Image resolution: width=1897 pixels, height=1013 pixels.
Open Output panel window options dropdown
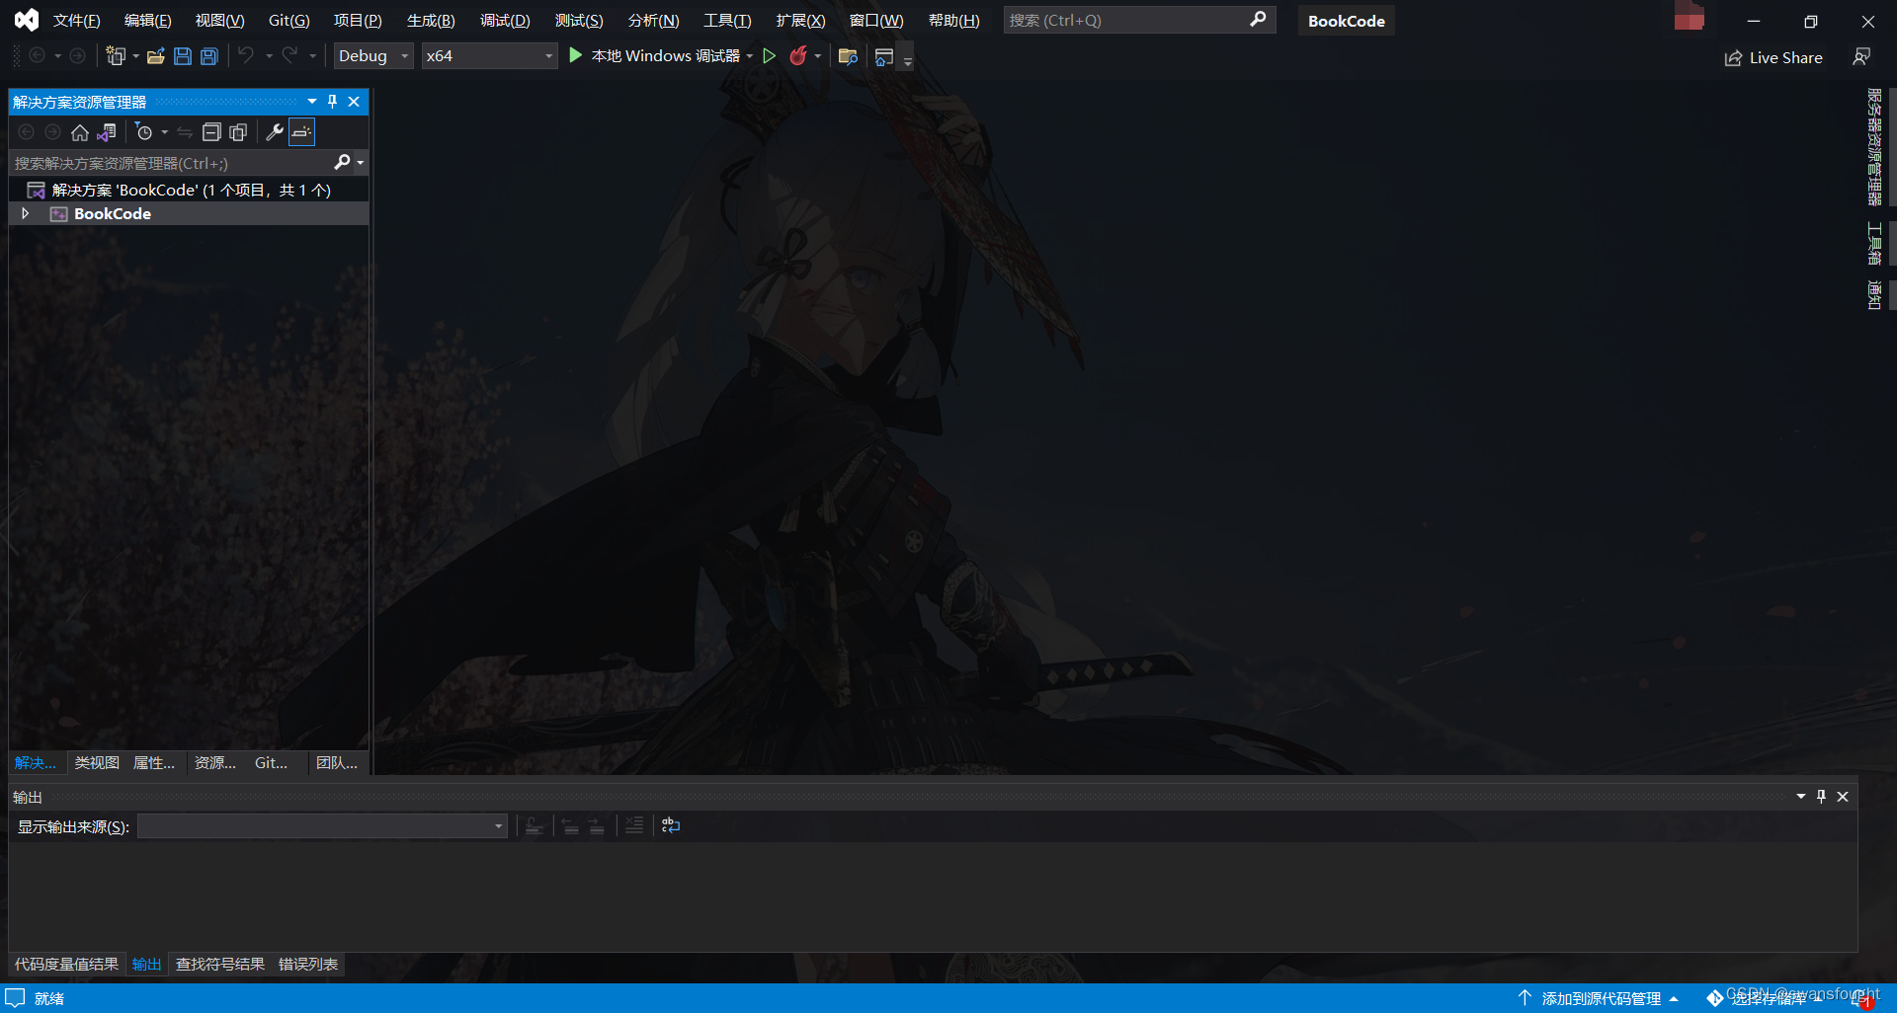pyautogui.click(x=1801, y=796)
